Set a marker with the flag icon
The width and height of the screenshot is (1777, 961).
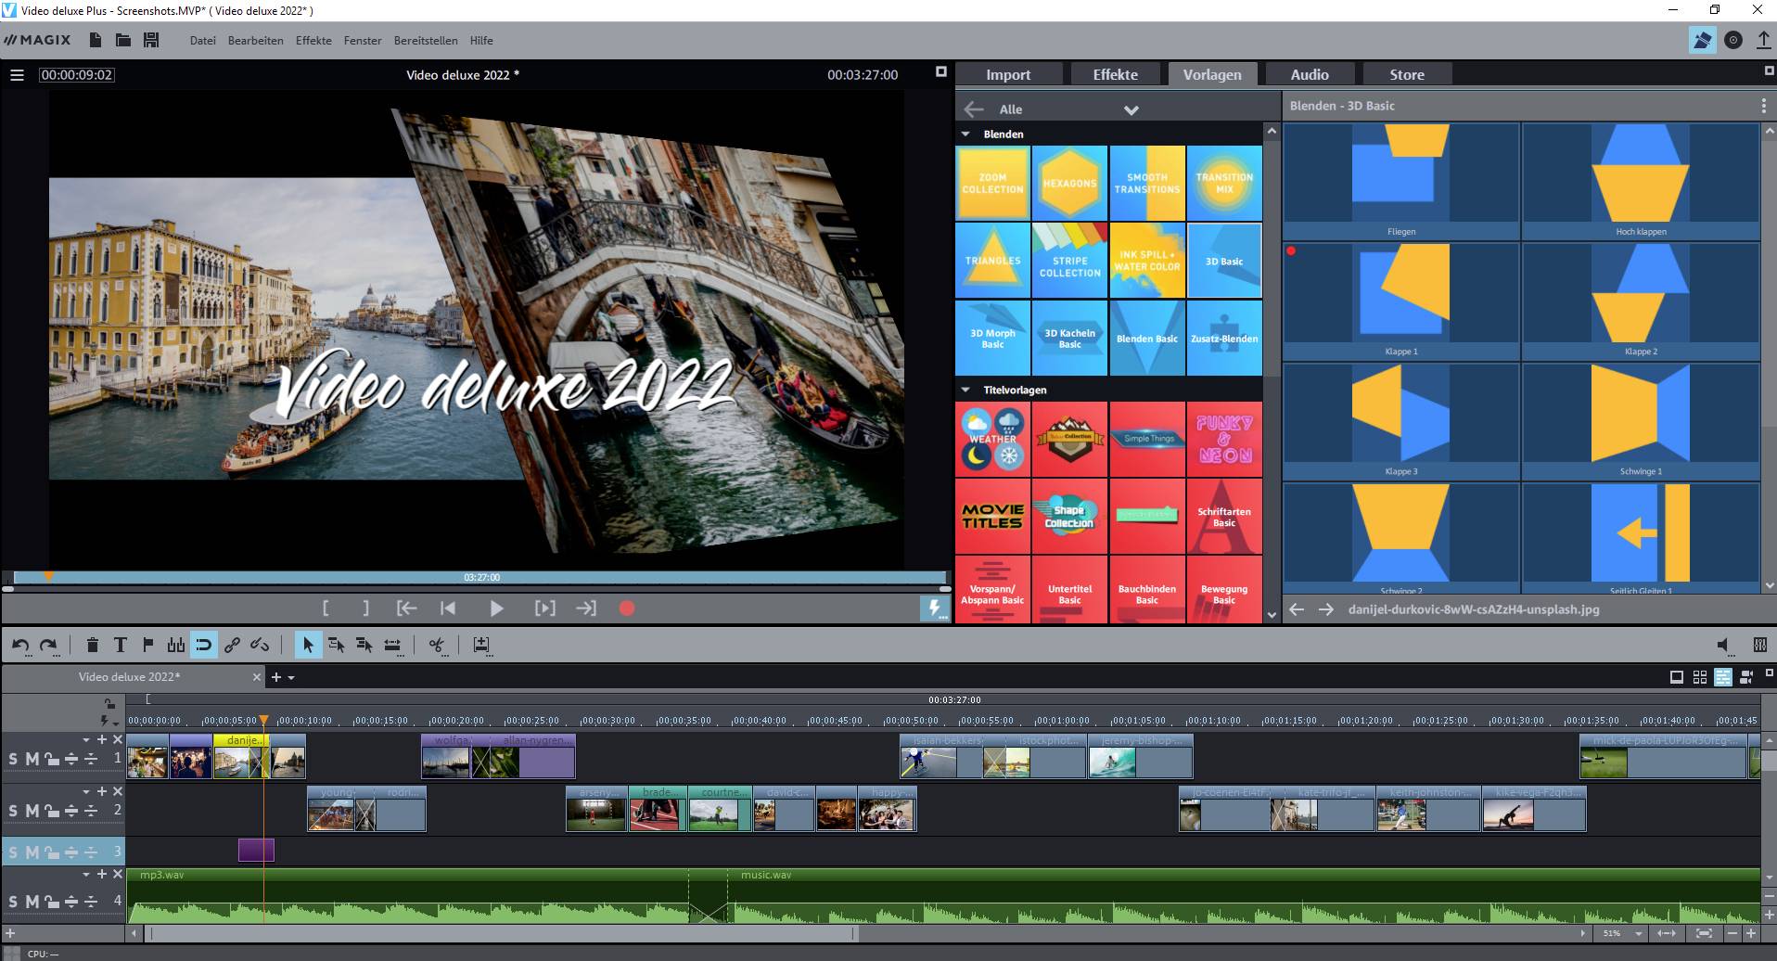[147, 645]
